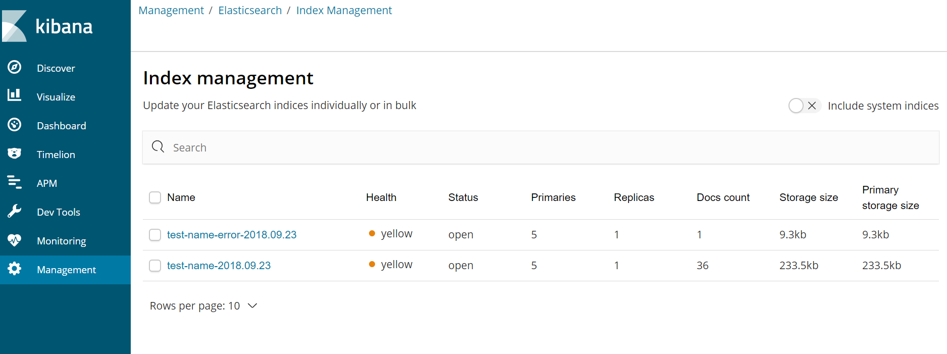The width and height of the screenshot is (947, 354).
Task: Open index test-name-error-2018.09.23
Action: click(232, 235)
